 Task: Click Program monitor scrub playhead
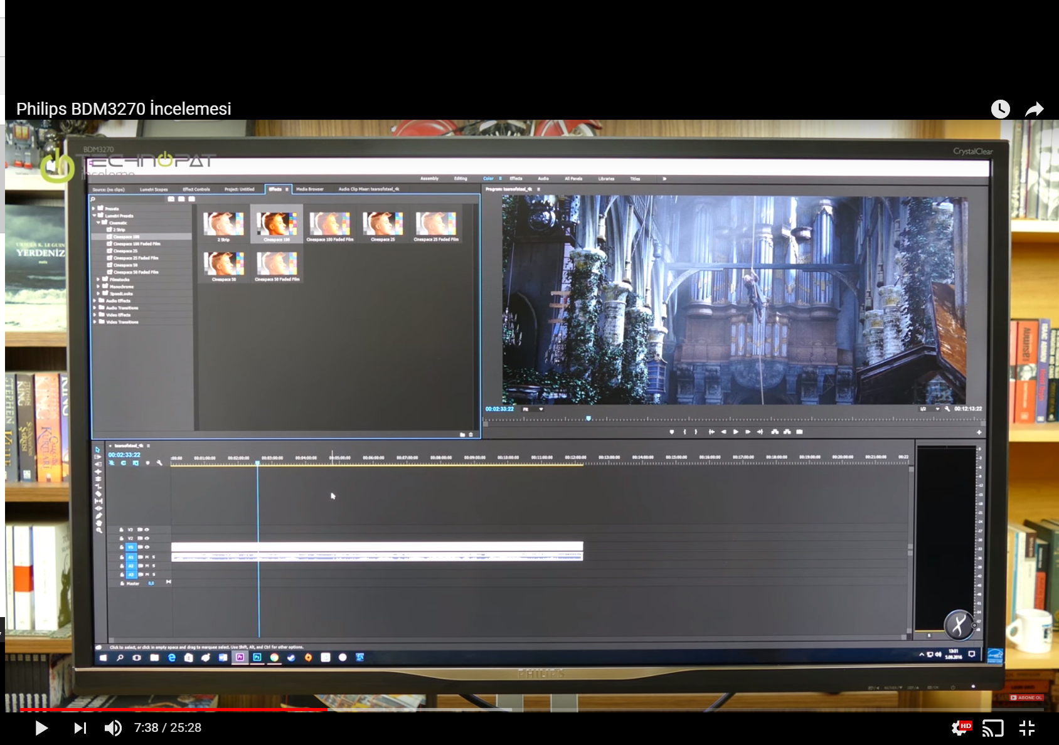pos(588,418)
